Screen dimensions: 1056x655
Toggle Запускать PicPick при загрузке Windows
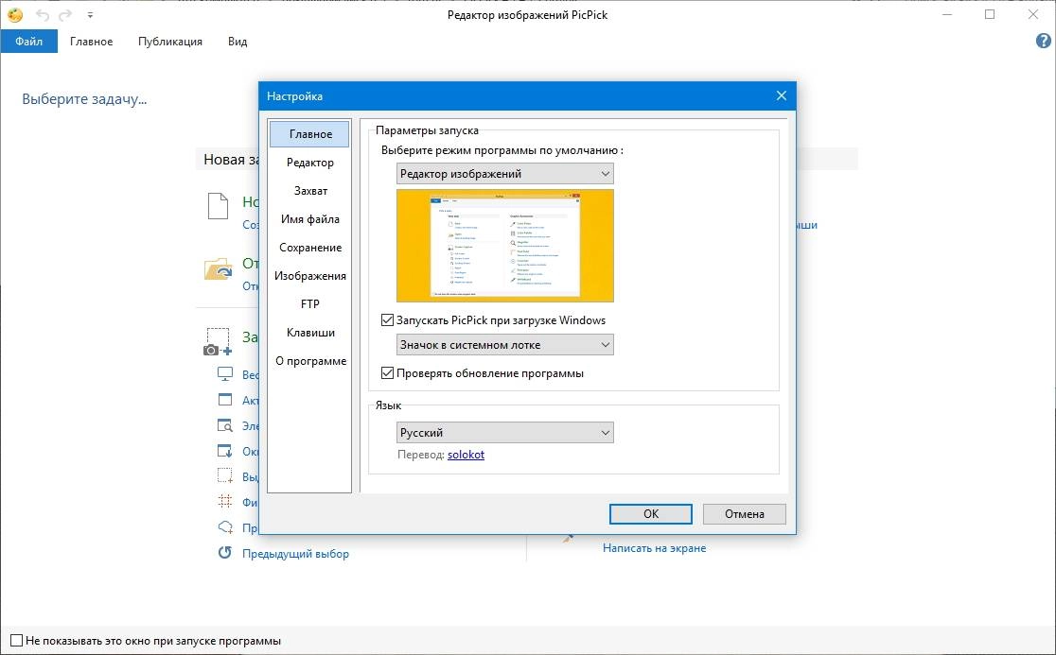tap(387, 320)
